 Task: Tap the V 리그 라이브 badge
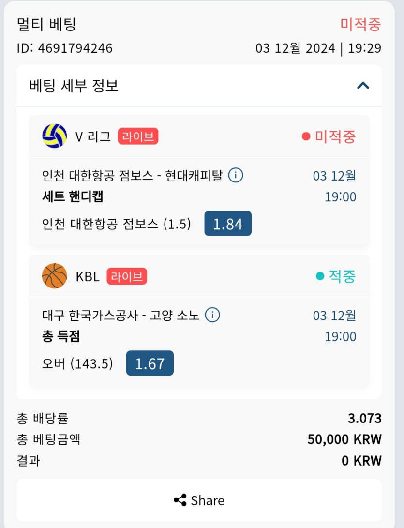coord(138,136)
